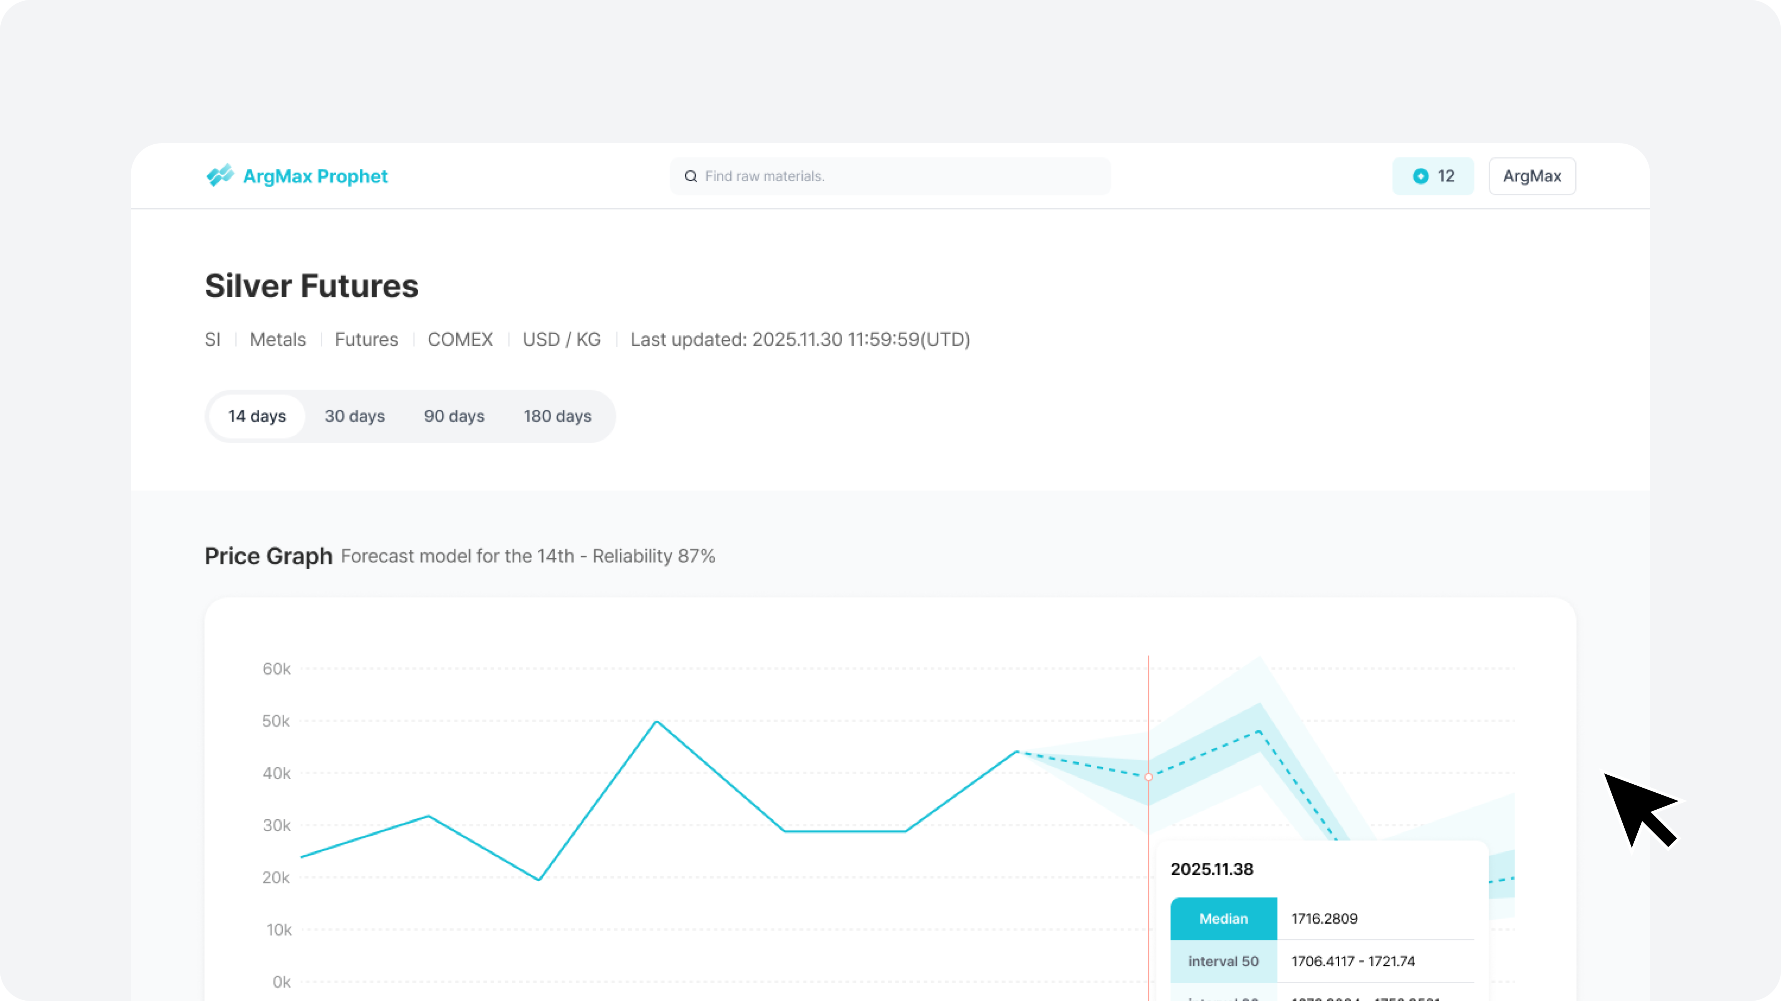1781x1001 pixels.
Task: Switch to the 90 days range
Action: point(454,416)
